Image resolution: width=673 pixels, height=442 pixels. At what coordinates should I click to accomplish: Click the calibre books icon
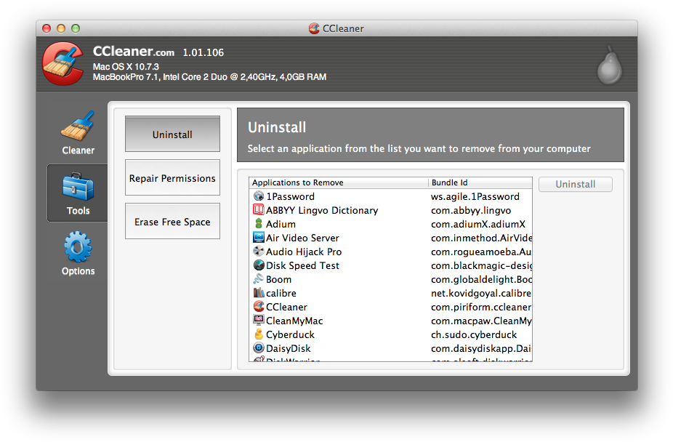coord(259,293)
